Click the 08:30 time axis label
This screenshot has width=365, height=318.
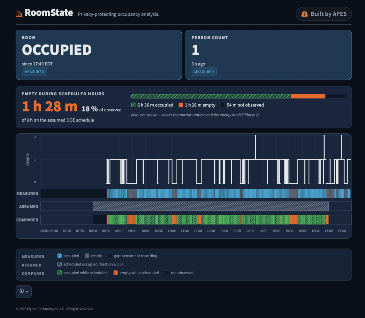pos(106,231)
